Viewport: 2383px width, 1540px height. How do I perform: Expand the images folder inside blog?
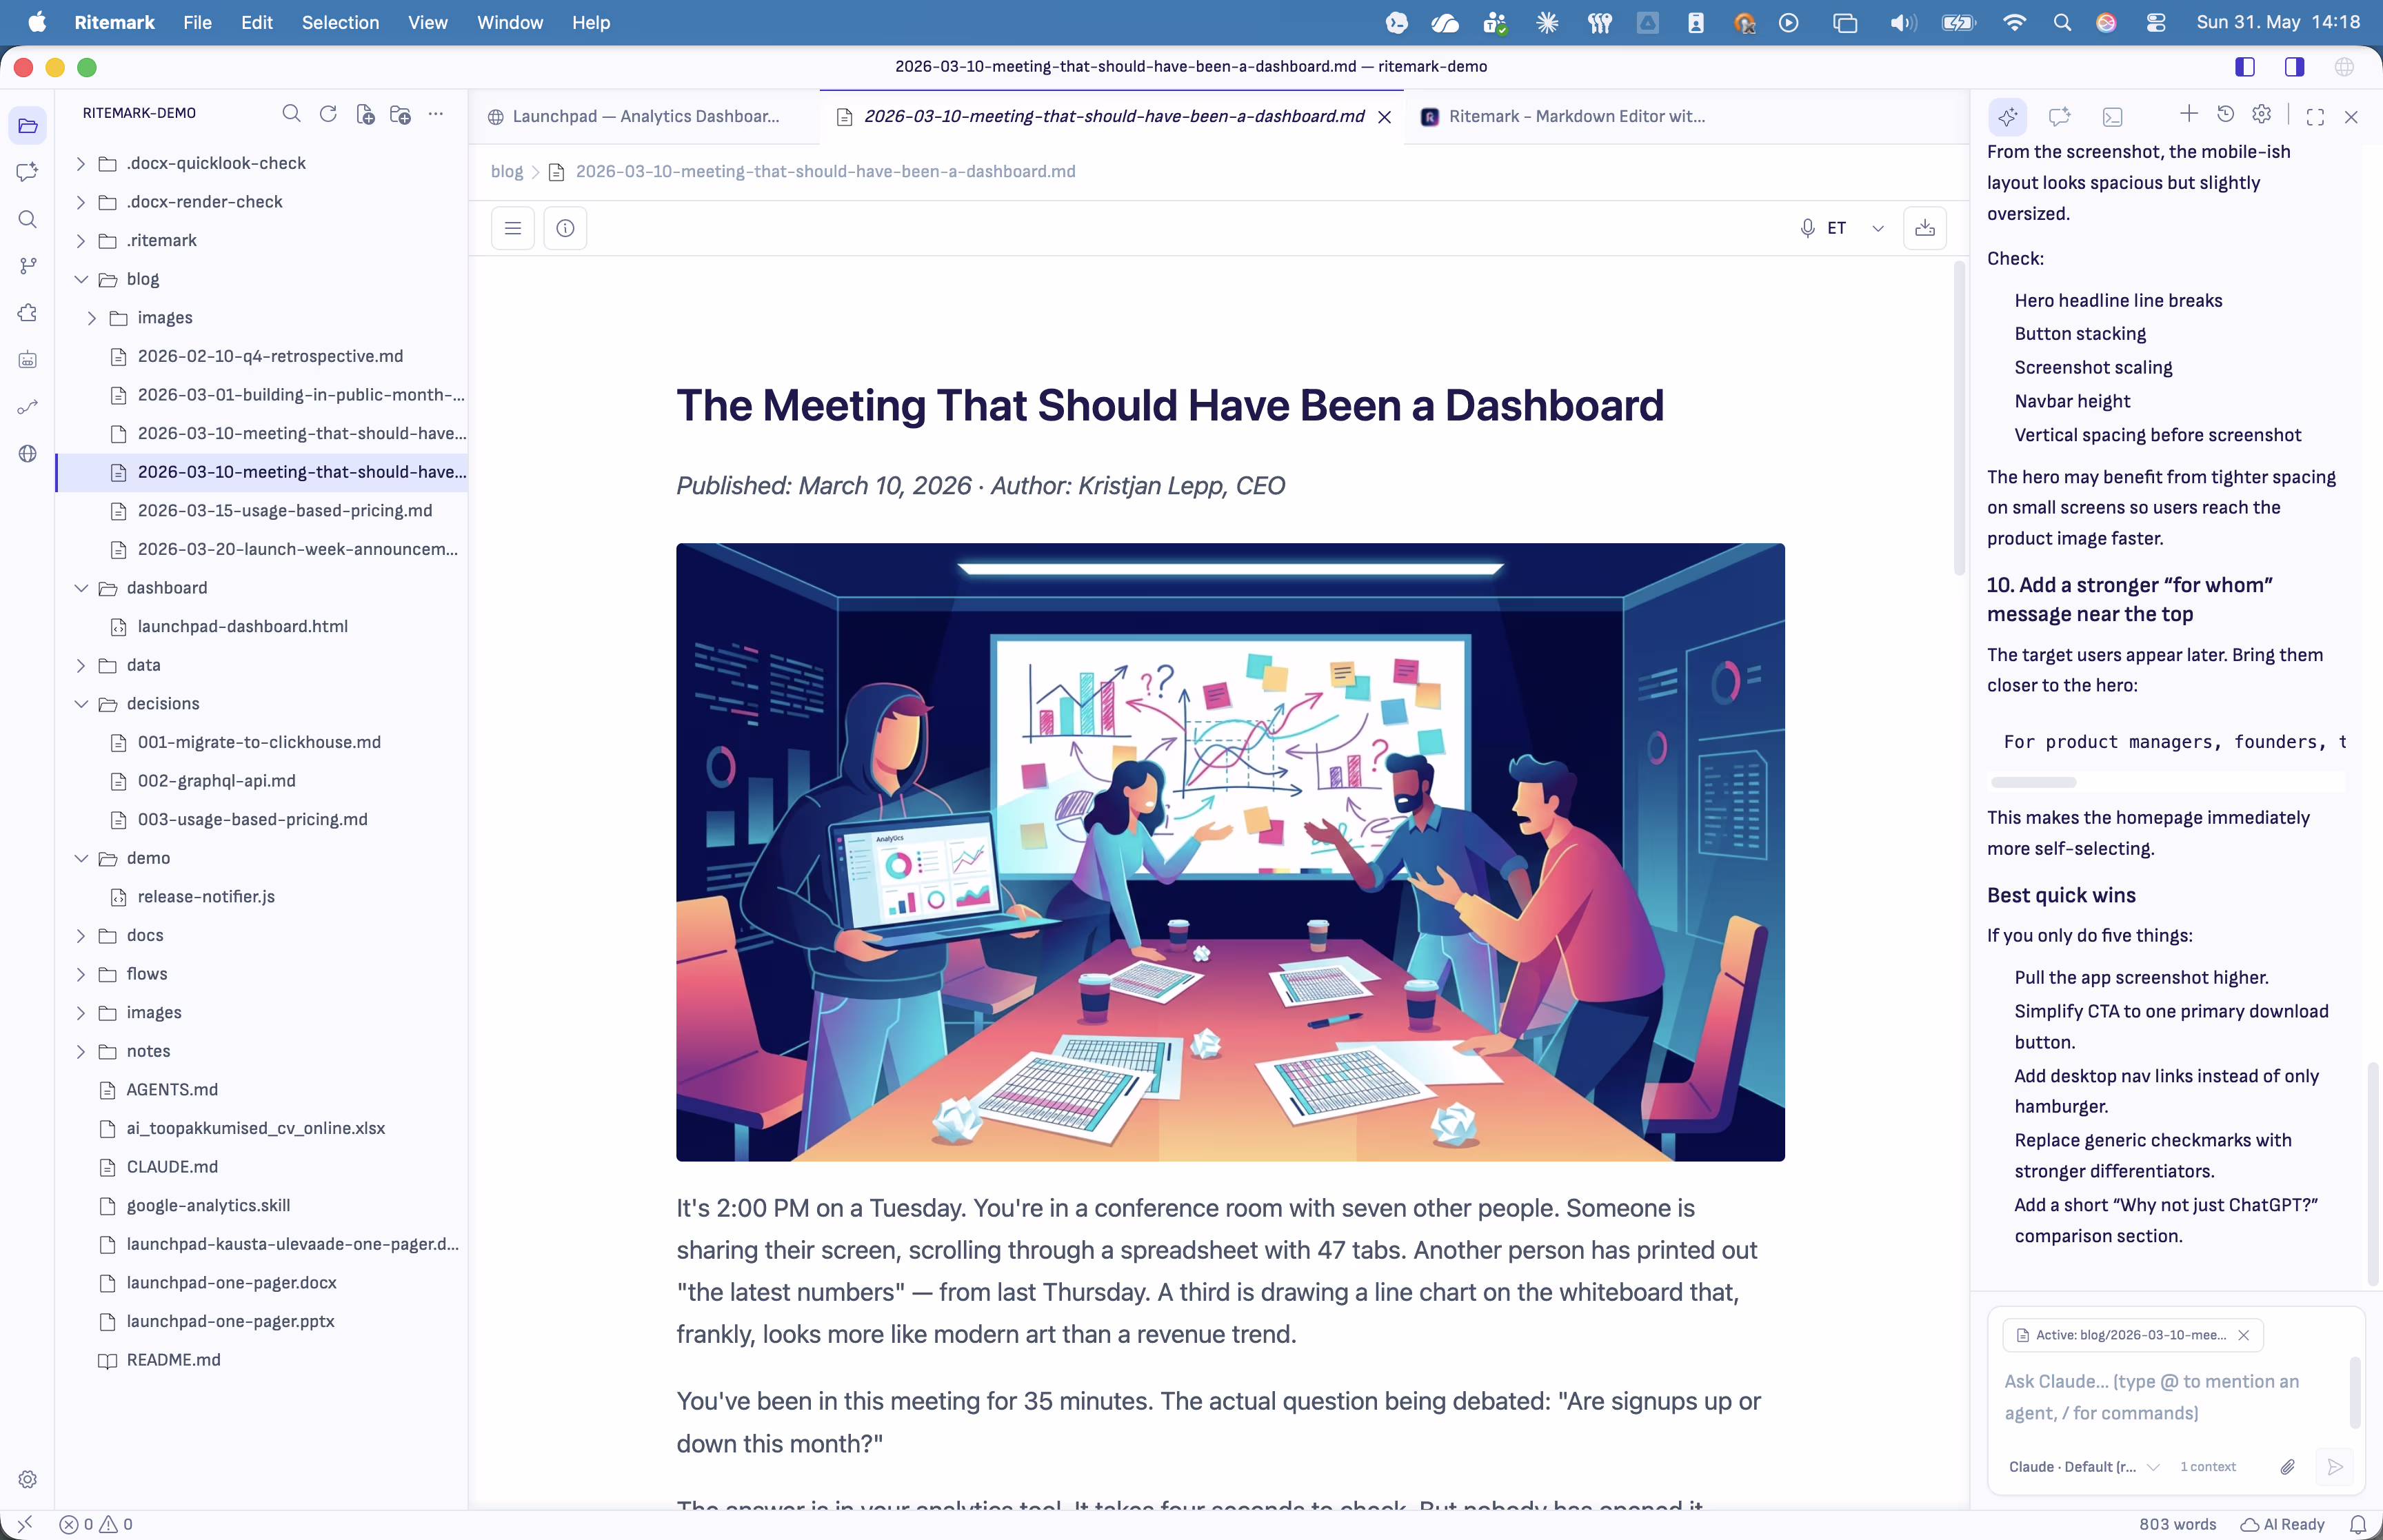click(262, 318)
